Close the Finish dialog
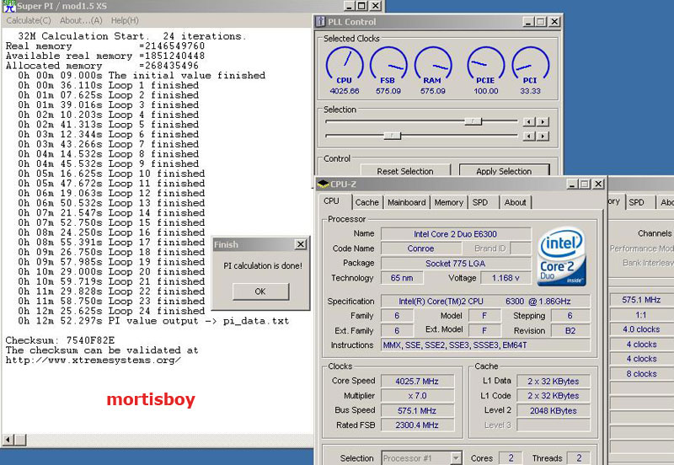 [x=301, y=244]
